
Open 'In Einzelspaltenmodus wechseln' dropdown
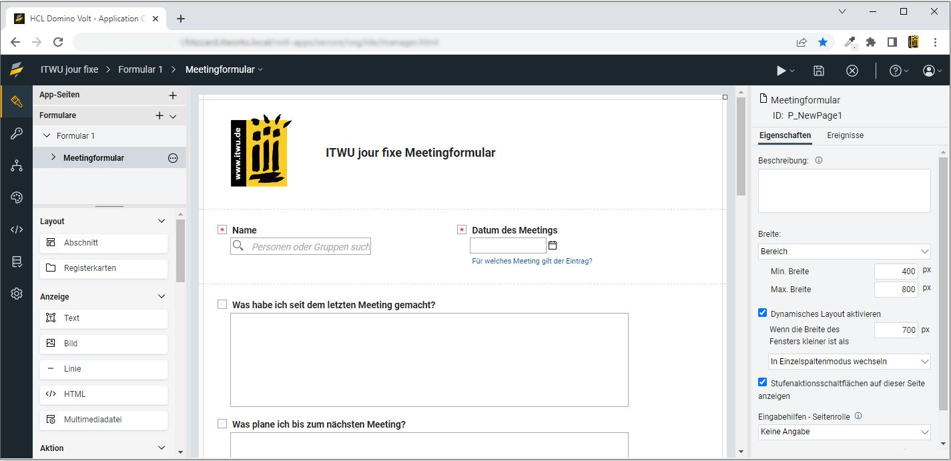(x=849, y=362)
